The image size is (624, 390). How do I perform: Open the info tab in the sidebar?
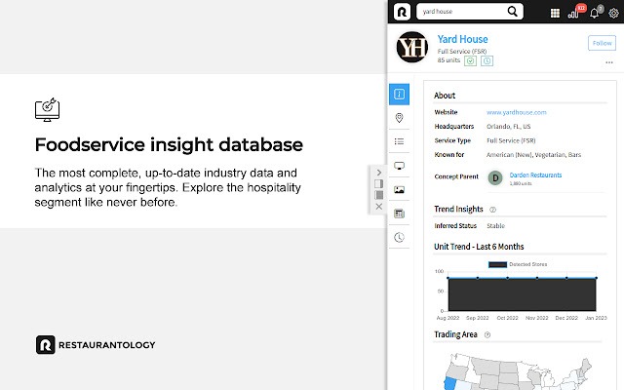coord(399,95)
